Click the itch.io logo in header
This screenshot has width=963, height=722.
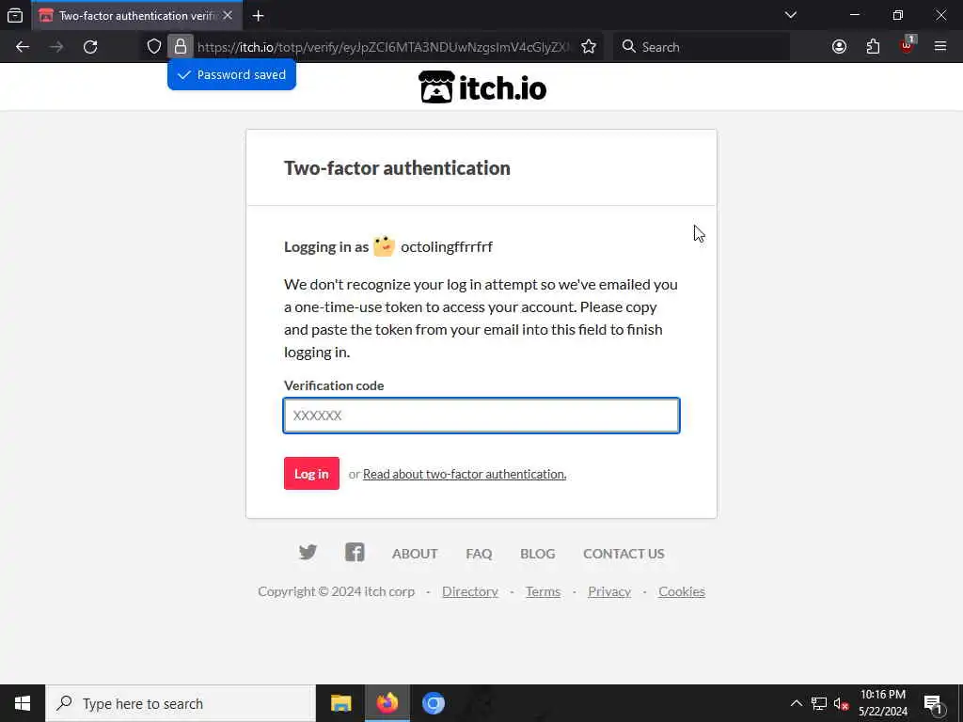482,87
